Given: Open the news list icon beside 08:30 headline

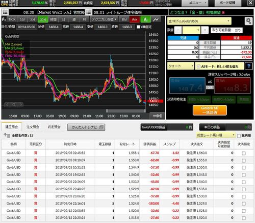Looking at the screenshot, I should pyautogui.click(x=5, y=12).
